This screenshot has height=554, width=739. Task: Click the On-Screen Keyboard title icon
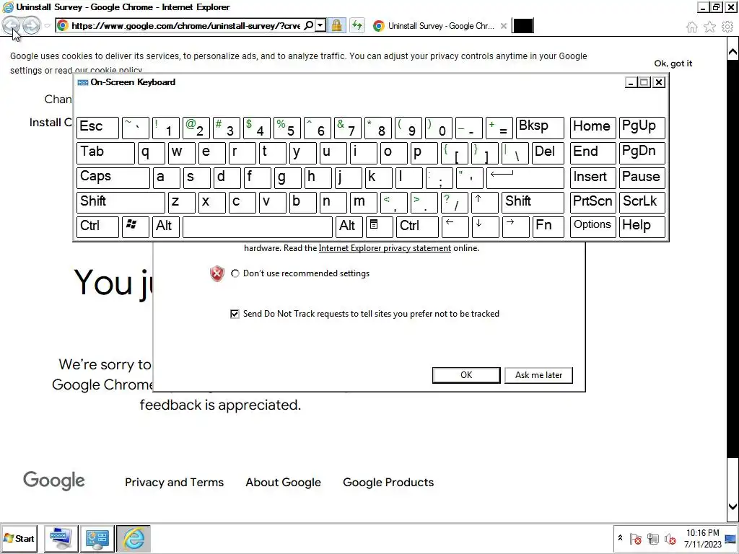(x=83, y=82)
